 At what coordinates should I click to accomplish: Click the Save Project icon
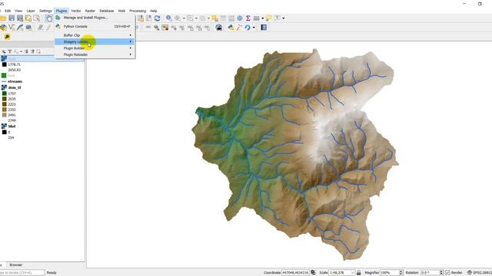[12, 18]
